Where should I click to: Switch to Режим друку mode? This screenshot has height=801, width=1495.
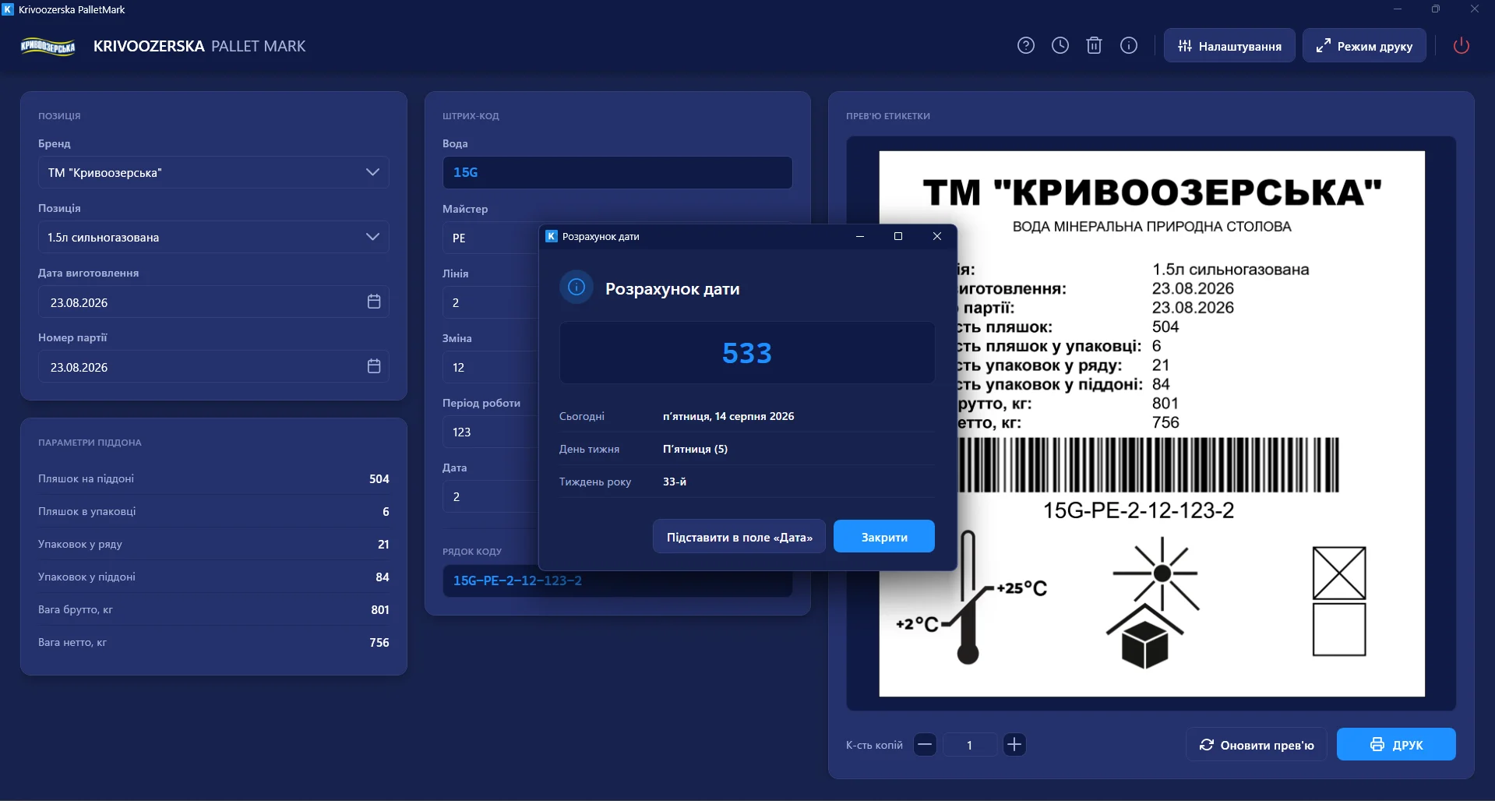pyautogui.click(x=1364, y=46)
